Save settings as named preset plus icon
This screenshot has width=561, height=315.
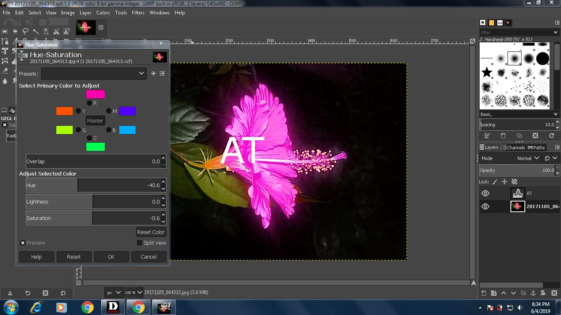point(153,74)
